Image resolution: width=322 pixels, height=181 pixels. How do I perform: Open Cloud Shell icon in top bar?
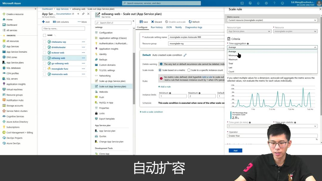[242, 3]
